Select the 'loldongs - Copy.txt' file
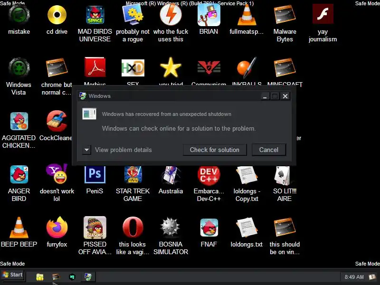 [247, 175]
